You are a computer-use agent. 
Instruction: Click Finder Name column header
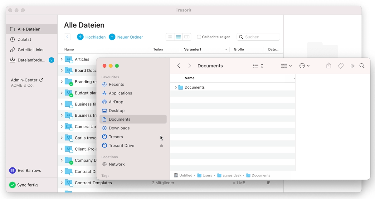pos(189,78)
